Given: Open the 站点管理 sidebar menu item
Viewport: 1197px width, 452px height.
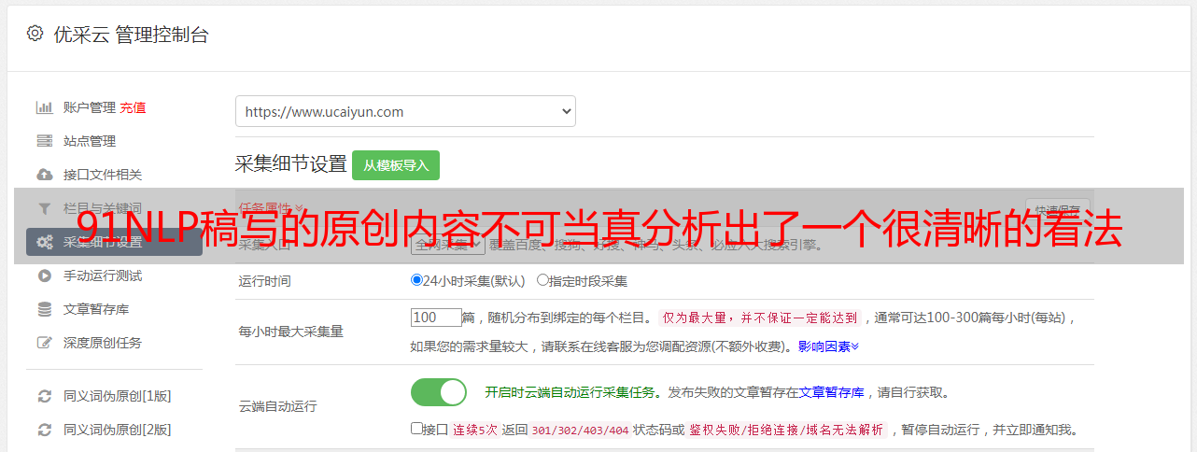Looking at the screenshot, I should pos(90,141).
